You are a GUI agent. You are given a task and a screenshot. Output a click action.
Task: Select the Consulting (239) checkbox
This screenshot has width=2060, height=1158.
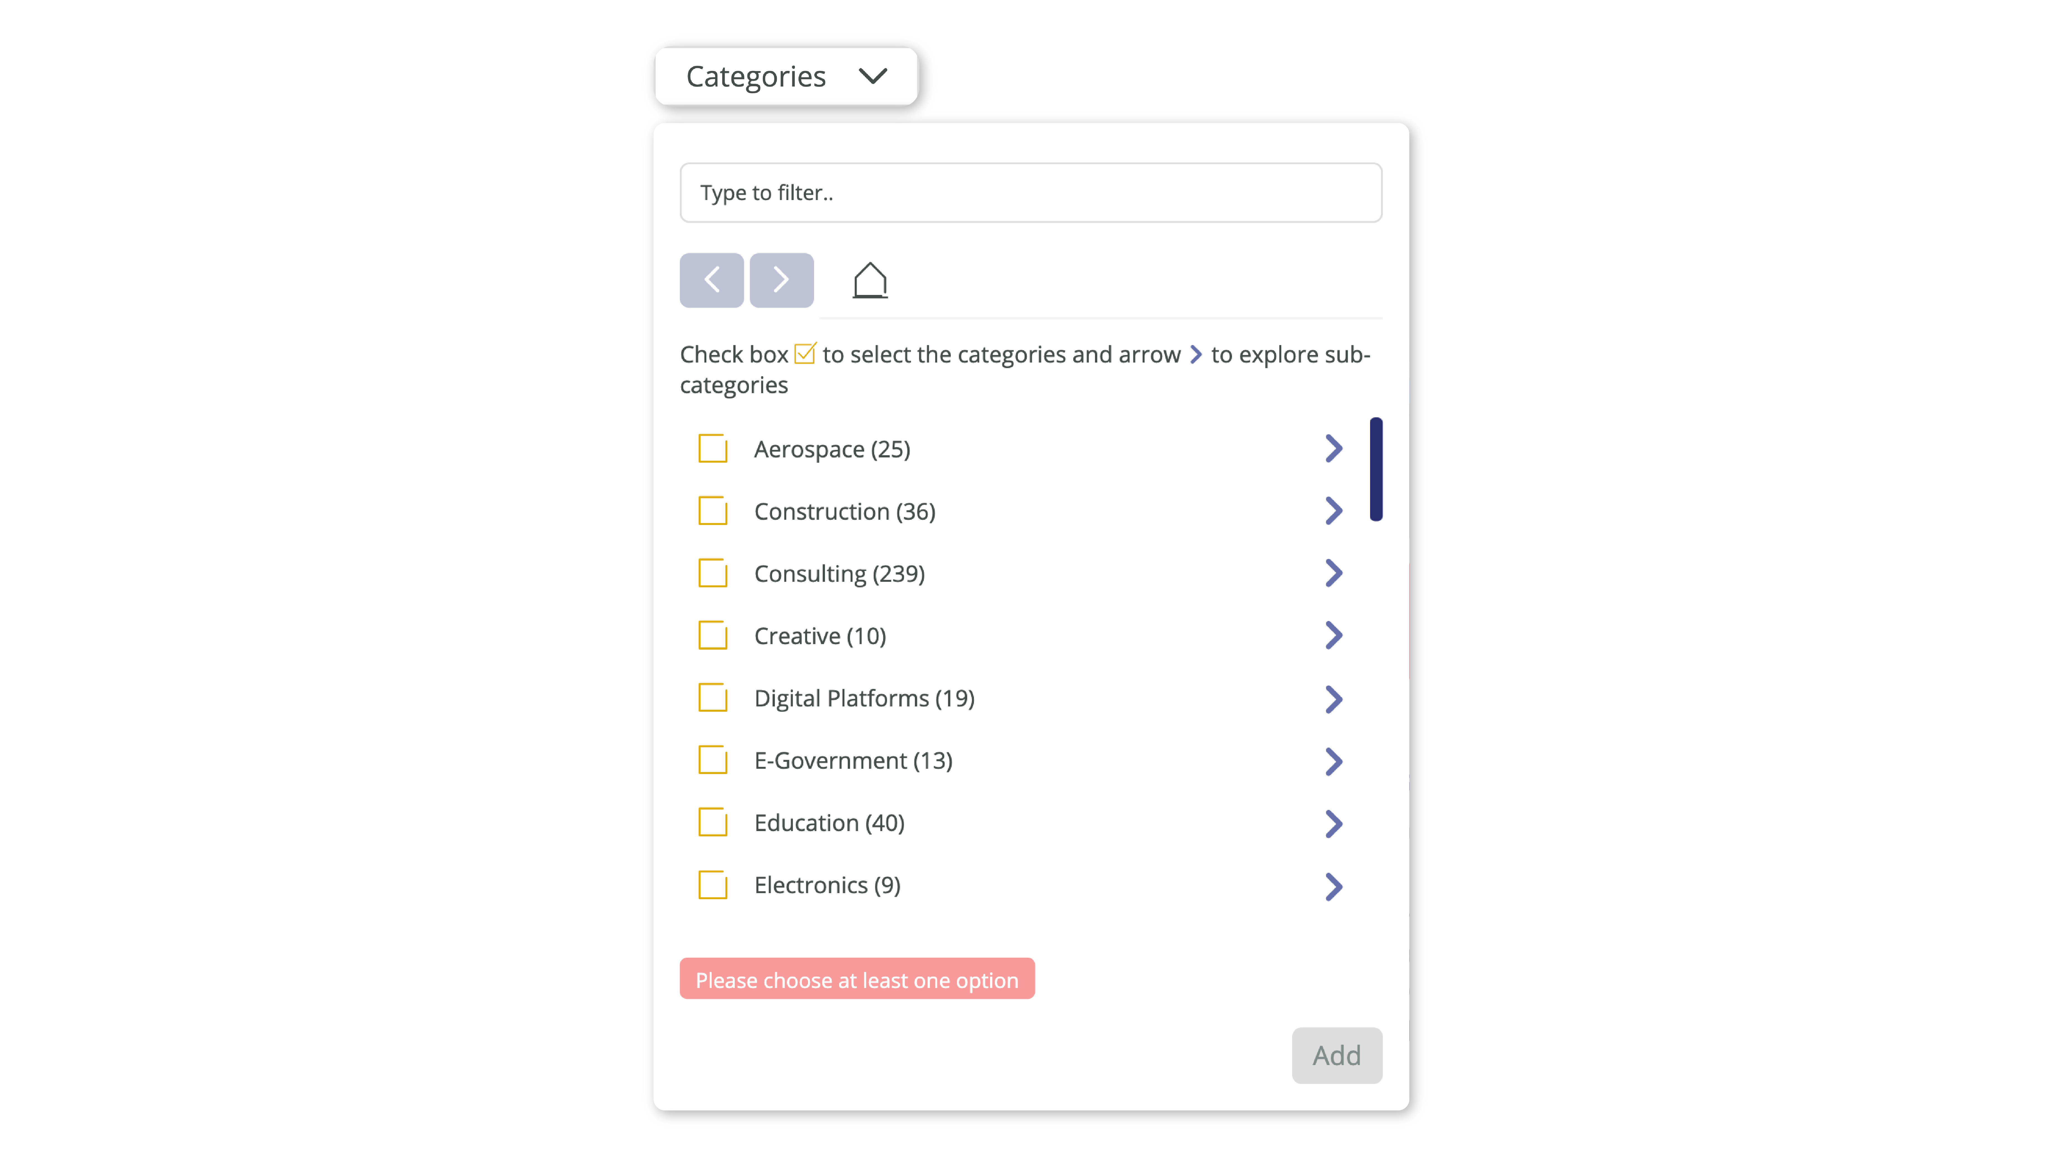(712, 573)
